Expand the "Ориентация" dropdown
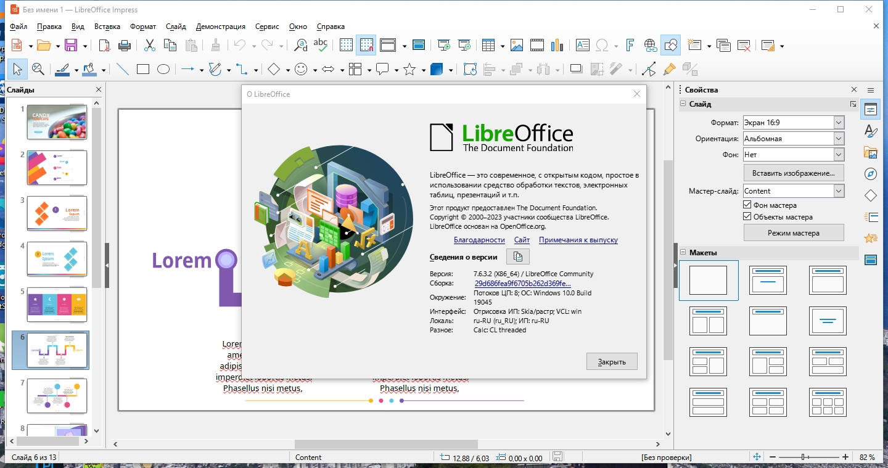The width and height of the screenshot is (888, 468). (838, 139)
